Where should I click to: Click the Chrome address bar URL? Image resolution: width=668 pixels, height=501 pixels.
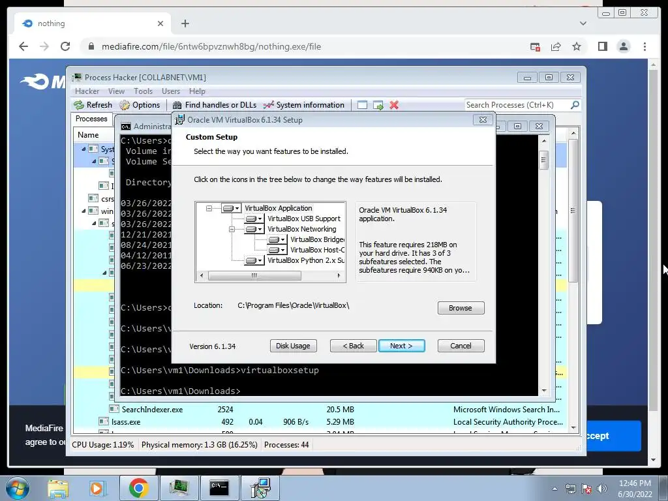coord(211,47)
